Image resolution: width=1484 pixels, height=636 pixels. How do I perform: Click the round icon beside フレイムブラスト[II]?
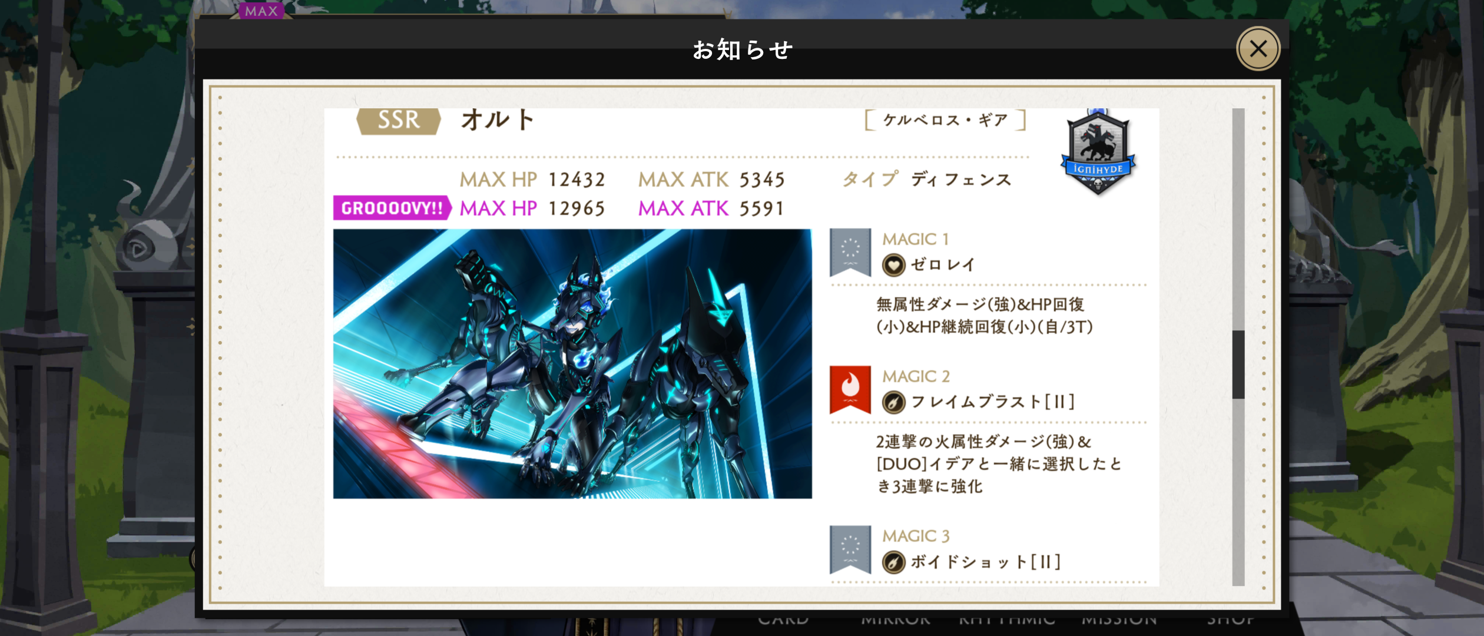coord(893,402)
